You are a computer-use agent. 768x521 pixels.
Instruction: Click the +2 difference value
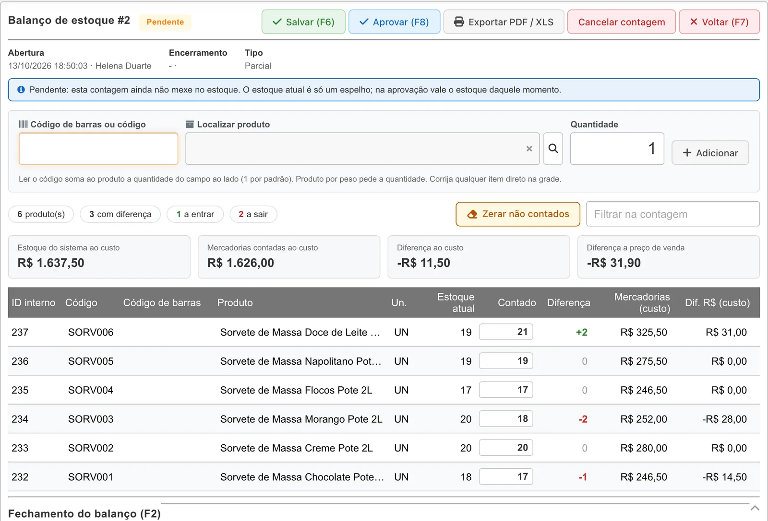click(582, 333)
